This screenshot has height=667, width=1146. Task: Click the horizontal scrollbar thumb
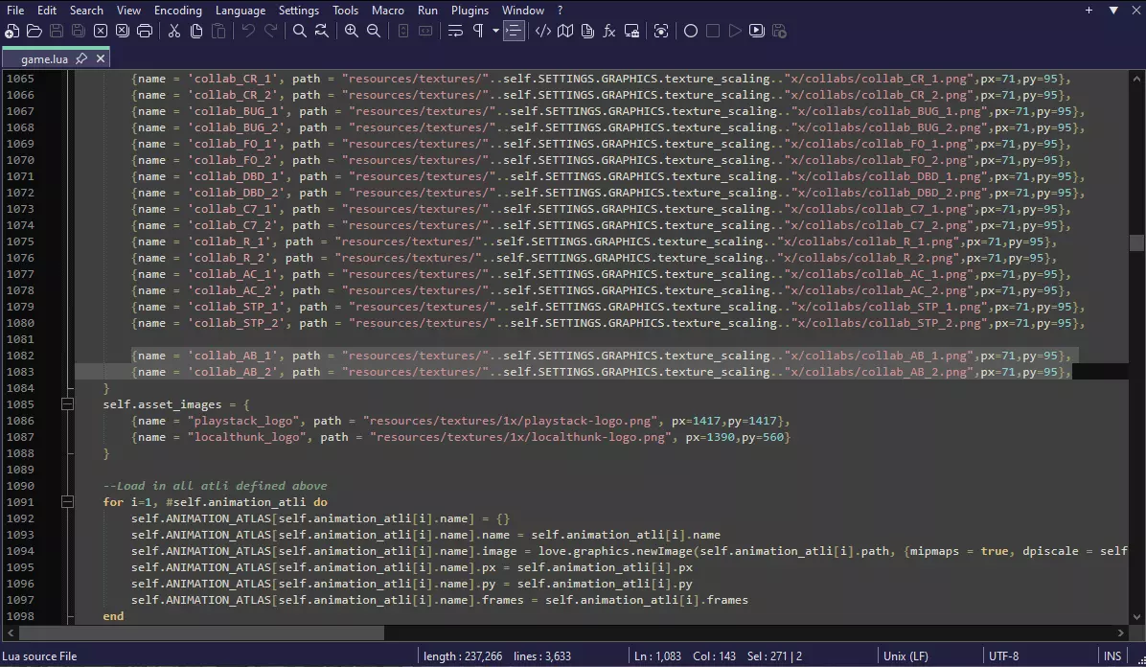[x=201, y=632]
